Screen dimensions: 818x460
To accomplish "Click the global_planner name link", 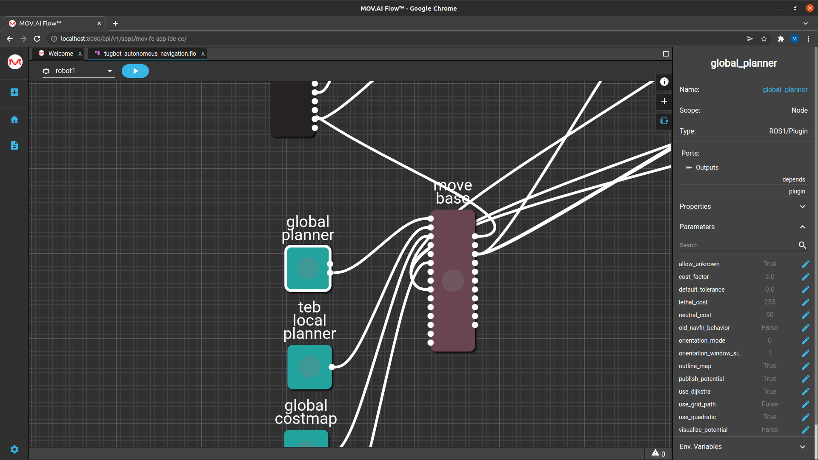I will point(785,90).
